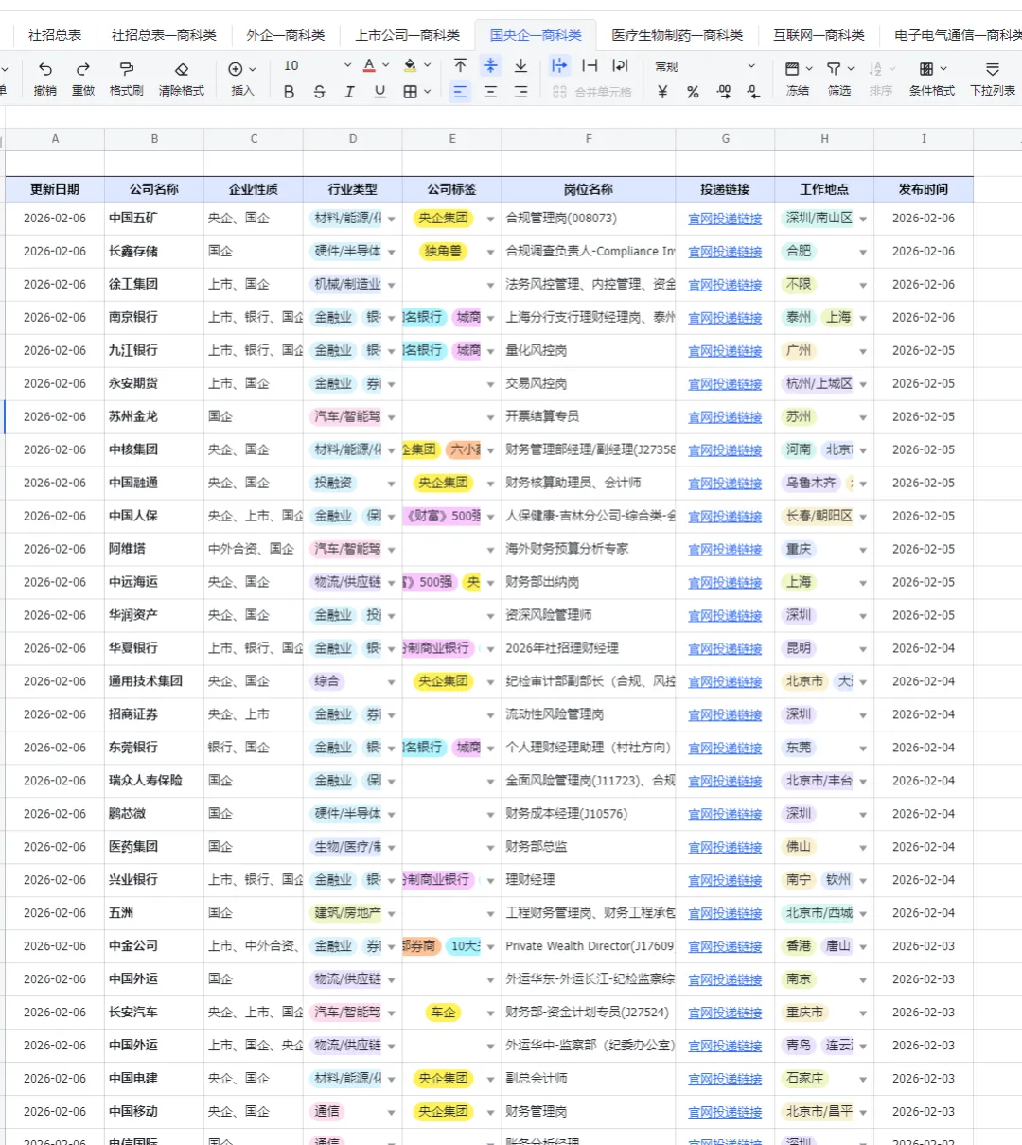This screenshot has height=1145, width=1022.
Task: Click the clear formatting (清除格式) eraser
Action: pos(182,69)
